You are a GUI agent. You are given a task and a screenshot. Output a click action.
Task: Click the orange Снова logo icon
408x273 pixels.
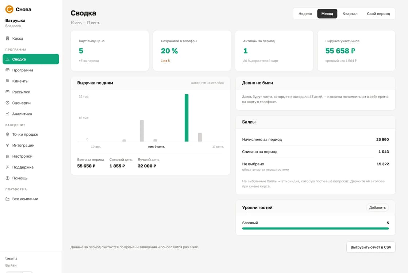click(9, 9)
